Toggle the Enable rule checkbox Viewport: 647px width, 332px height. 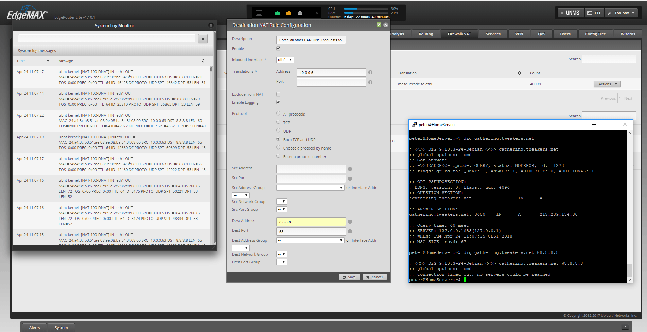coord(278,49)
